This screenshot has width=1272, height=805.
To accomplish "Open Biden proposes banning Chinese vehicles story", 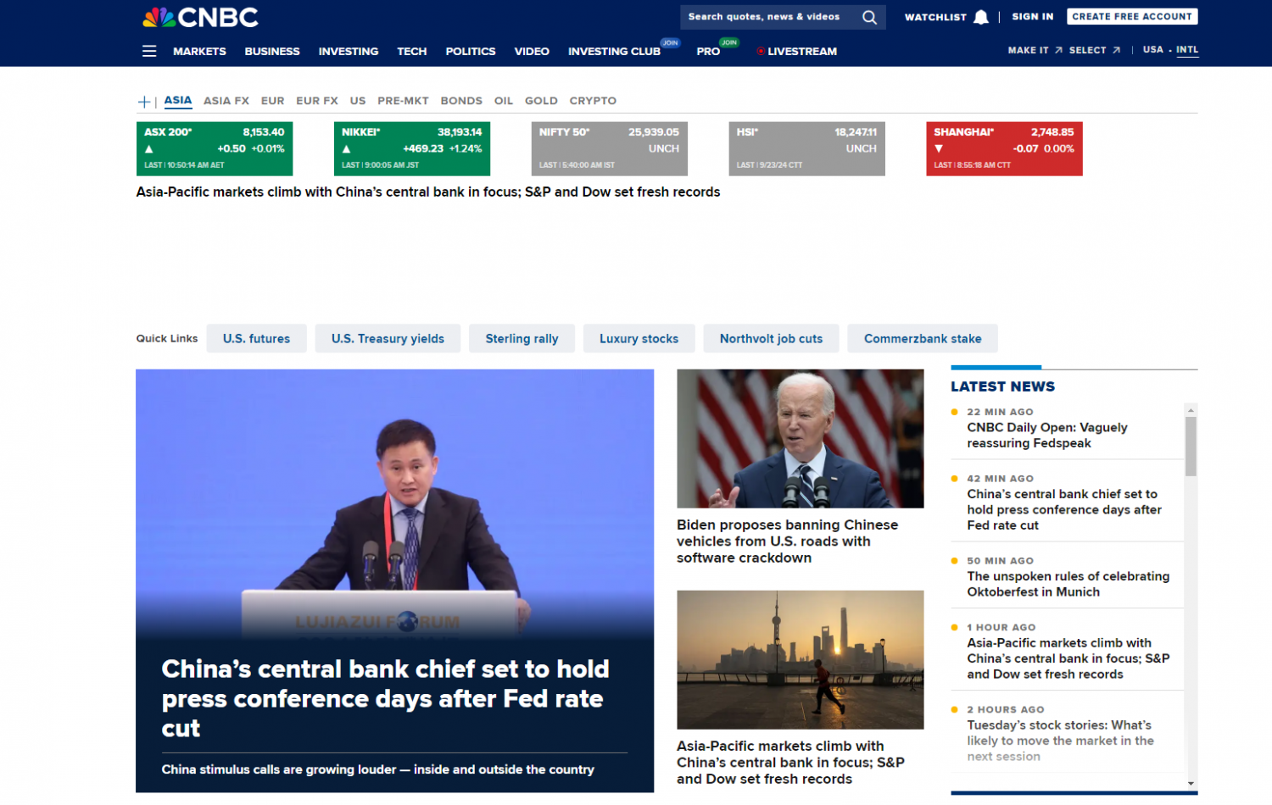I will [x=787, y=541].
